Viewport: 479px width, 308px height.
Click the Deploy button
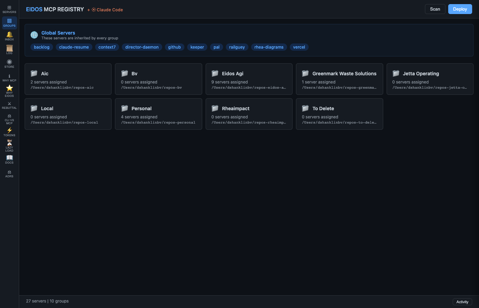pos(460,9)
